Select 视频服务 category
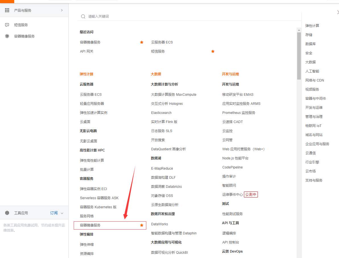Screen dimensions: 339x258 [x=312, y=90]
